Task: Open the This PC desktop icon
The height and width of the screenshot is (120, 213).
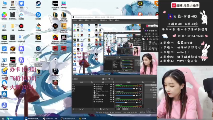Action: click(x=4, y=5)
